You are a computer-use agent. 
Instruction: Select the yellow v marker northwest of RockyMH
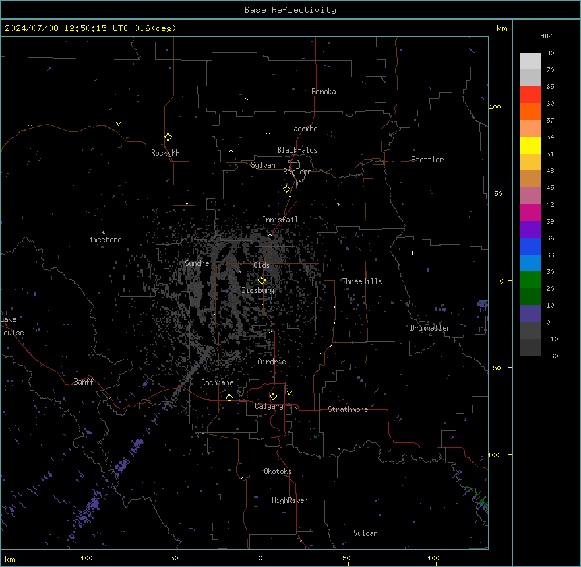[x=118, y=124]
